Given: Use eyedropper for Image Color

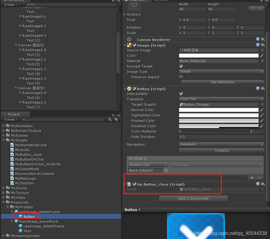Looking at the screenshot, I should (x=262, y=55).
